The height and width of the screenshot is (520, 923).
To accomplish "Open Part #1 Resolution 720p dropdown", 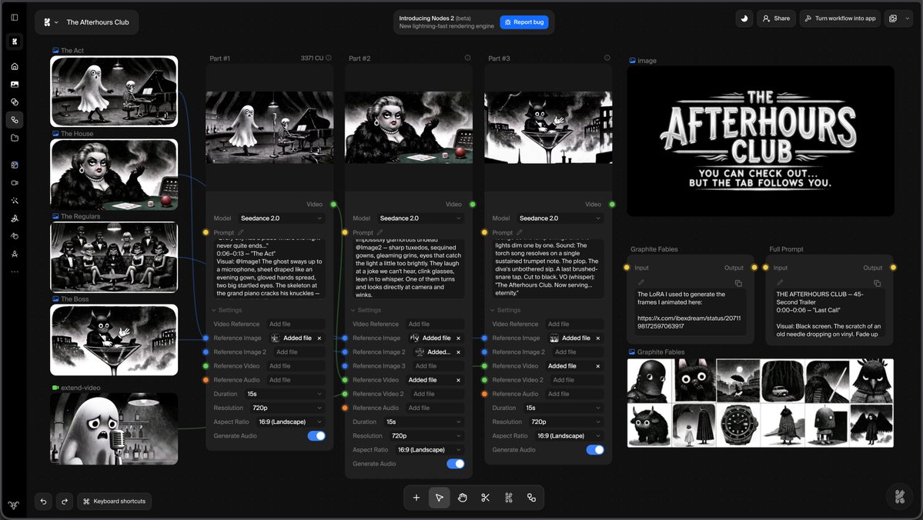I will click(286, 408).
